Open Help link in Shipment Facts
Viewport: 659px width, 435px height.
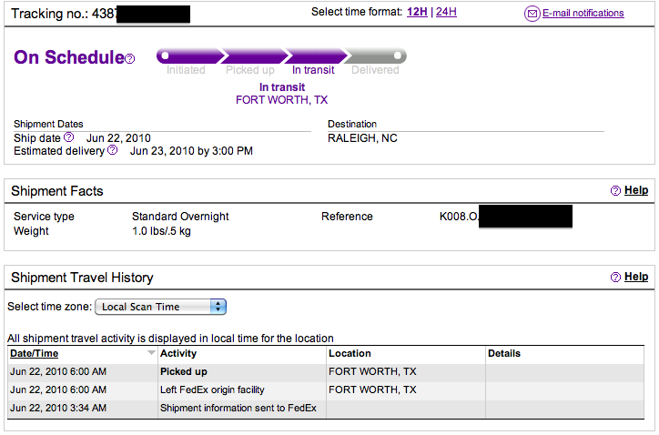click(636, 190)
